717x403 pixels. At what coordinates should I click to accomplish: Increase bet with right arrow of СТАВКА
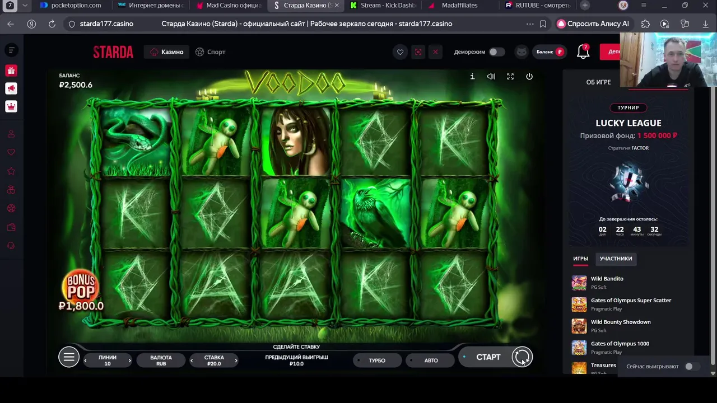coord(236,360)
